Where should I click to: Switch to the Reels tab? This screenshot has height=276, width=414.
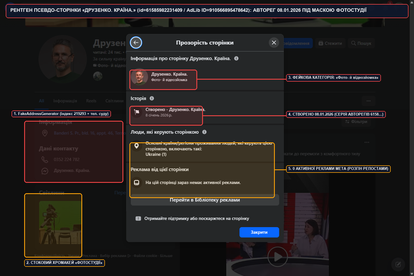pos(91,101)
